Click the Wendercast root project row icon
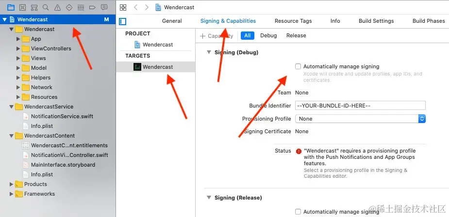The image size is (449, 217). [x=12, y=19]
